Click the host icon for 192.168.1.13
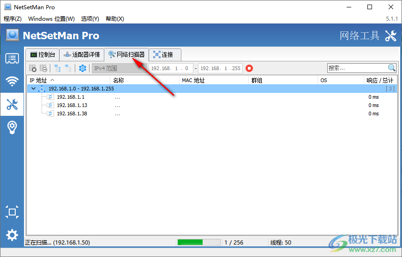Viewport: 402px width, 257px height. pyautogui.click(x=50, y=105)
